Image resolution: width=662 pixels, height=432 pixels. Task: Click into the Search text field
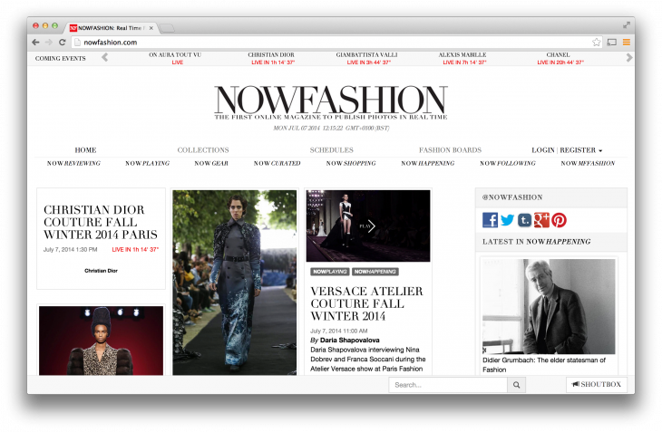coord(447,385)
